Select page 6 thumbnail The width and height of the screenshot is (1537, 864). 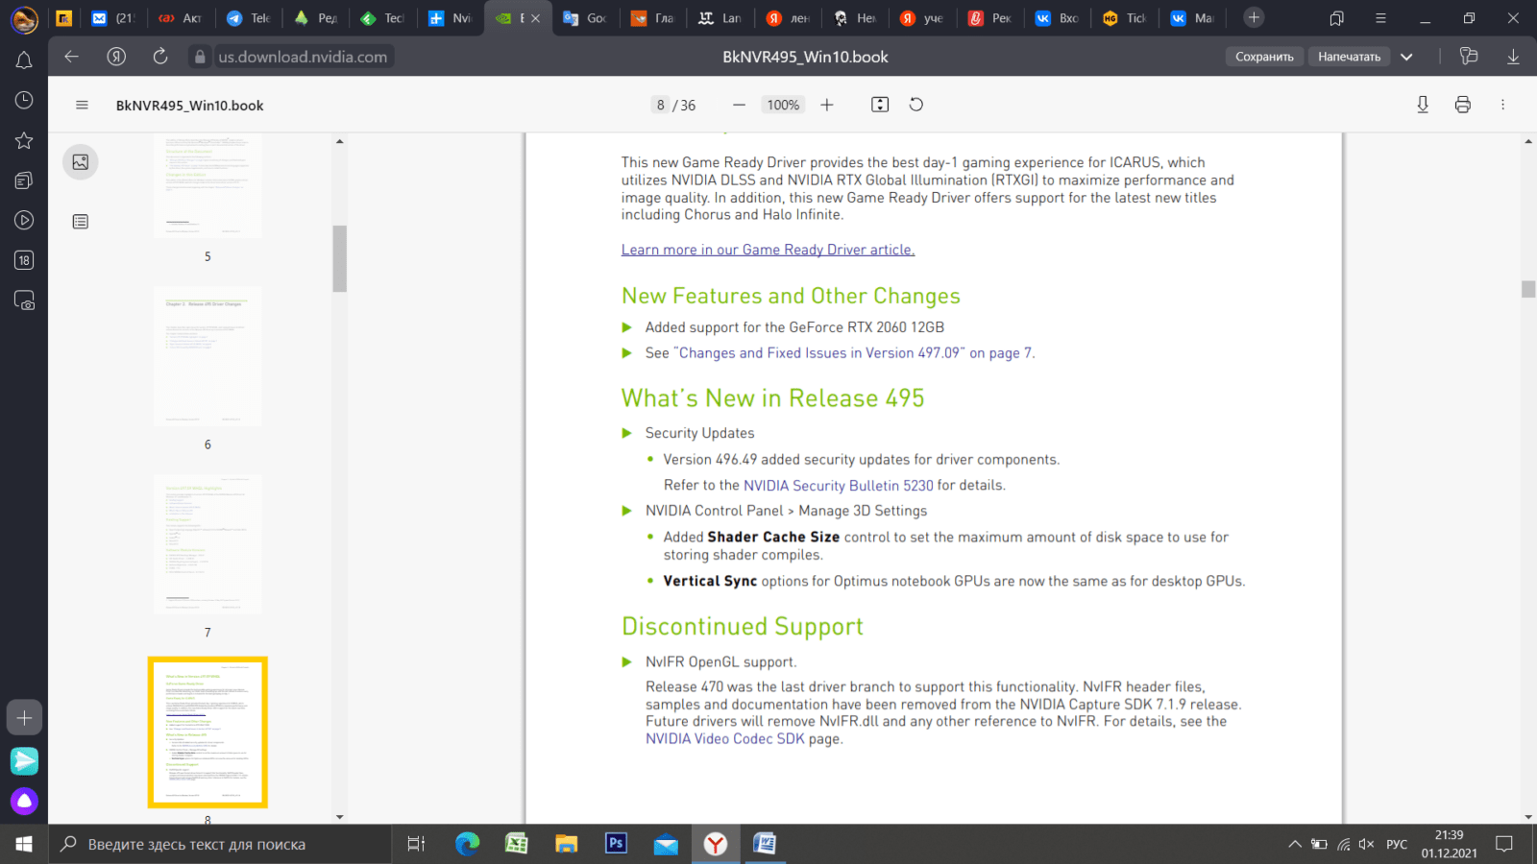(x=207, y=356)
